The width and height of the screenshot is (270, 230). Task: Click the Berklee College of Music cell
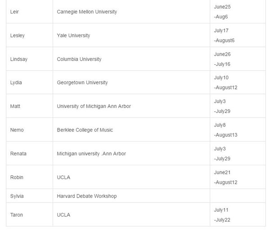85,130
